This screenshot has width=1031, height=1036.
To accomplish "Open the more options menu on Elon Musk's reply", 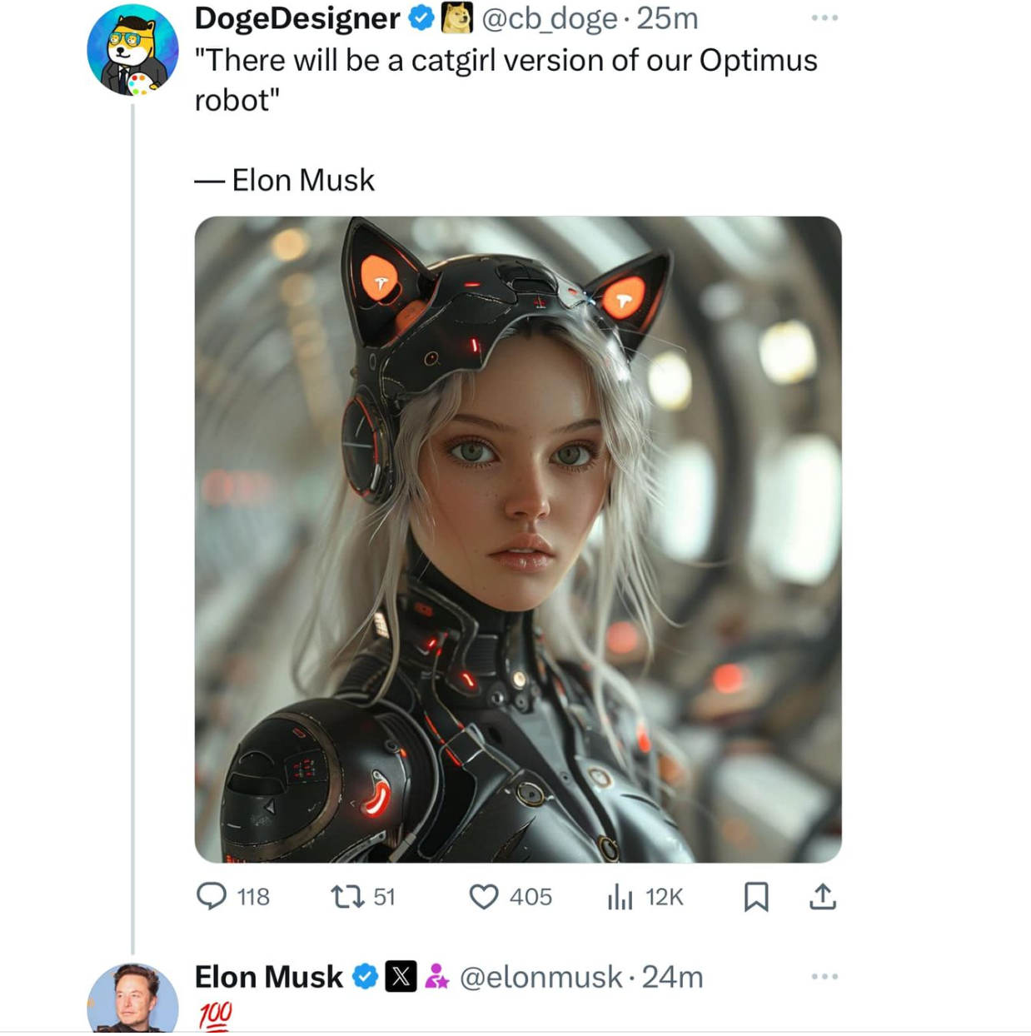I will 824,976.
